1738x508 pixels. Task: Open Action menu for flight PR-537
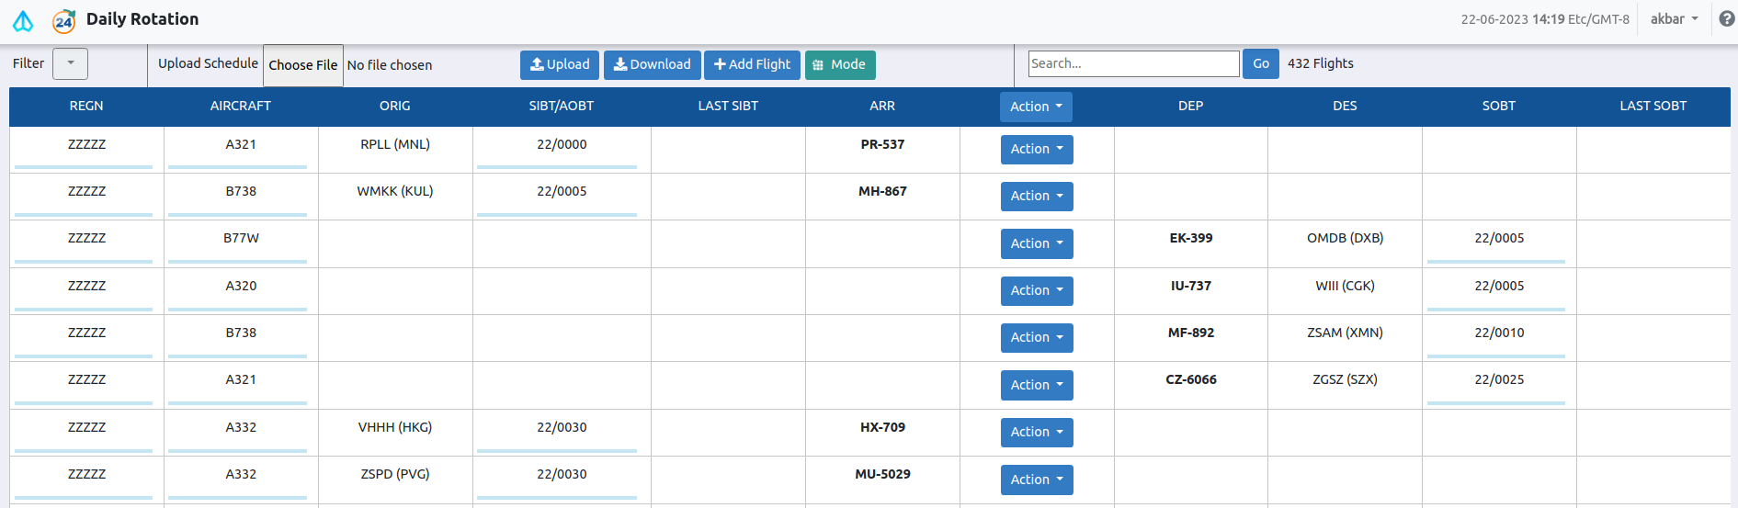1036,149
